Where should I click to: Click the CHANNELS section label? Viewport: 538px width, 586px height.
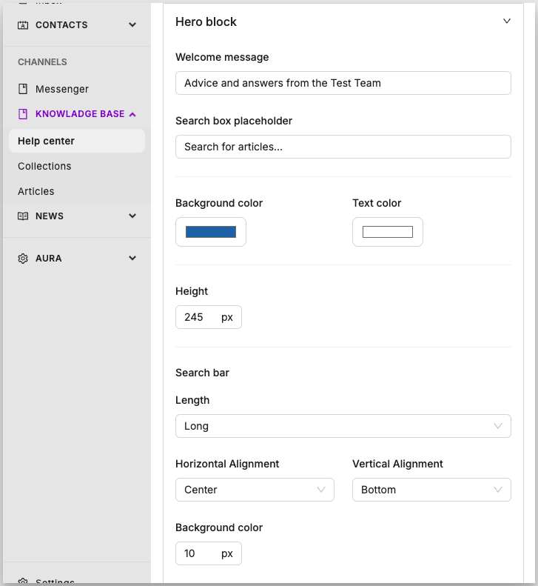(42, 62)
